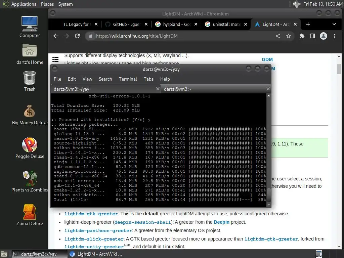Image resolution: width=344 pixels, height=258 pixels.
Task: Launch Big Money Deluxe from desktop
Action: [30, 115]
